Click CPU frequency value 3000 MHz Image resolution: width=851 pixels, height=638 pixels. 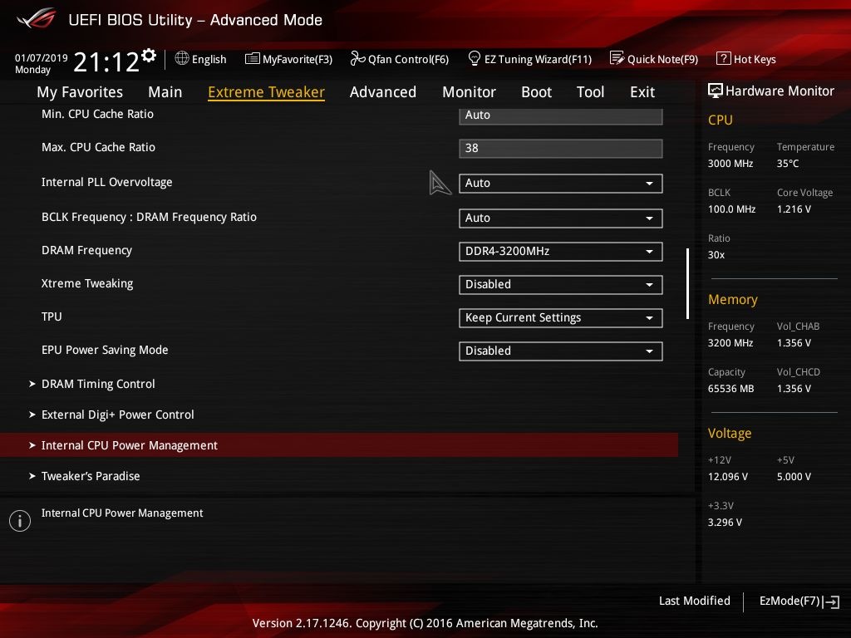coord(730,164)
